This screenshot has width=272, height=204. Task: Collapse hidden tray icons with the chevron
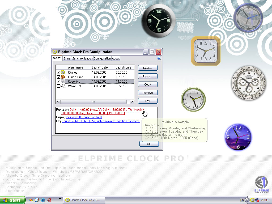(247, 200)
